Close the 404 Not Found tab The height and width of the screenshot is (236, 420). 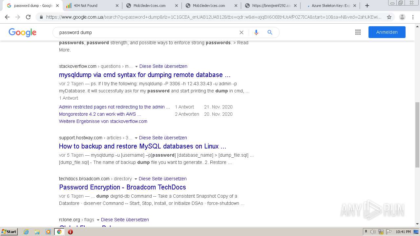tap(117, 6)
